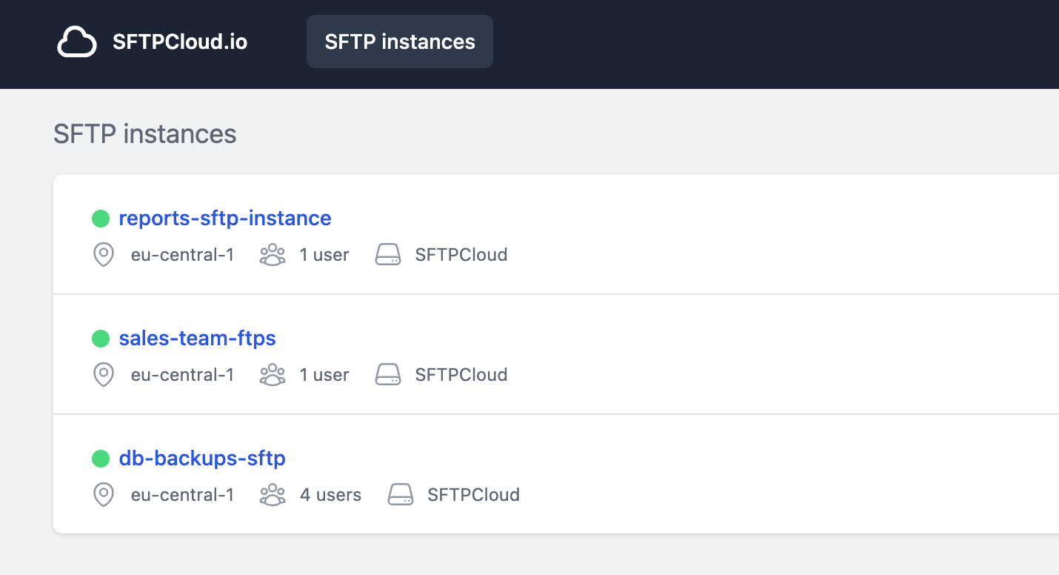Click the storage drive icon for reports-sftp-instance
Image resolution: width=1059 pixels, height=575 pixels.
(388, 254)
